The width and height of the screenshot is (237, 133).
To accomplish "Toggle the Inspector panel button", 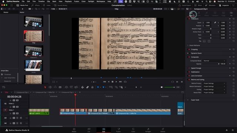I will tap(224, 5).
